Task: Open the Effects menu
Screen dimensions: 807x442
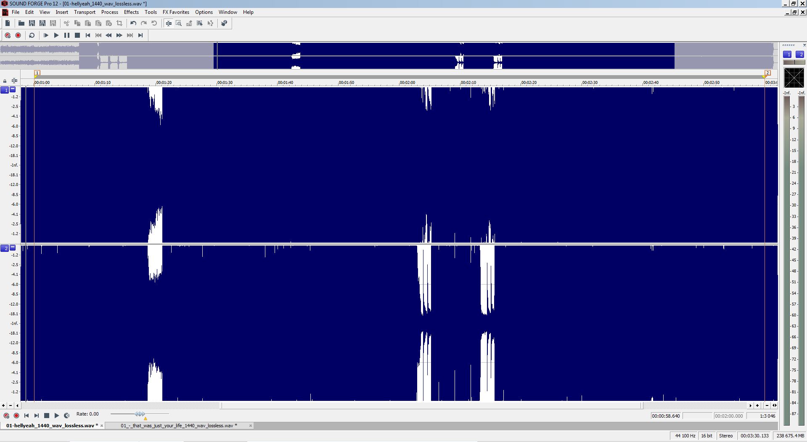Action: pyautogui.click(x=131, y=12)
